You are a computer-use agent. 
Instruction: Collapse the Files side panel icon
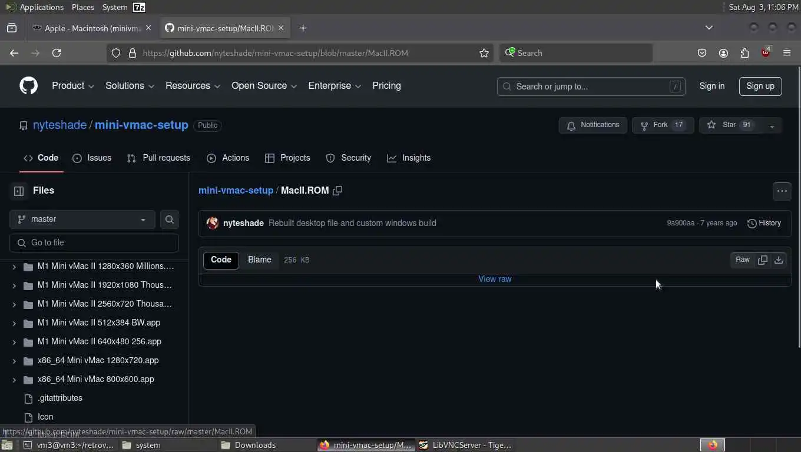pyautogui.click(x=19, y=191)
